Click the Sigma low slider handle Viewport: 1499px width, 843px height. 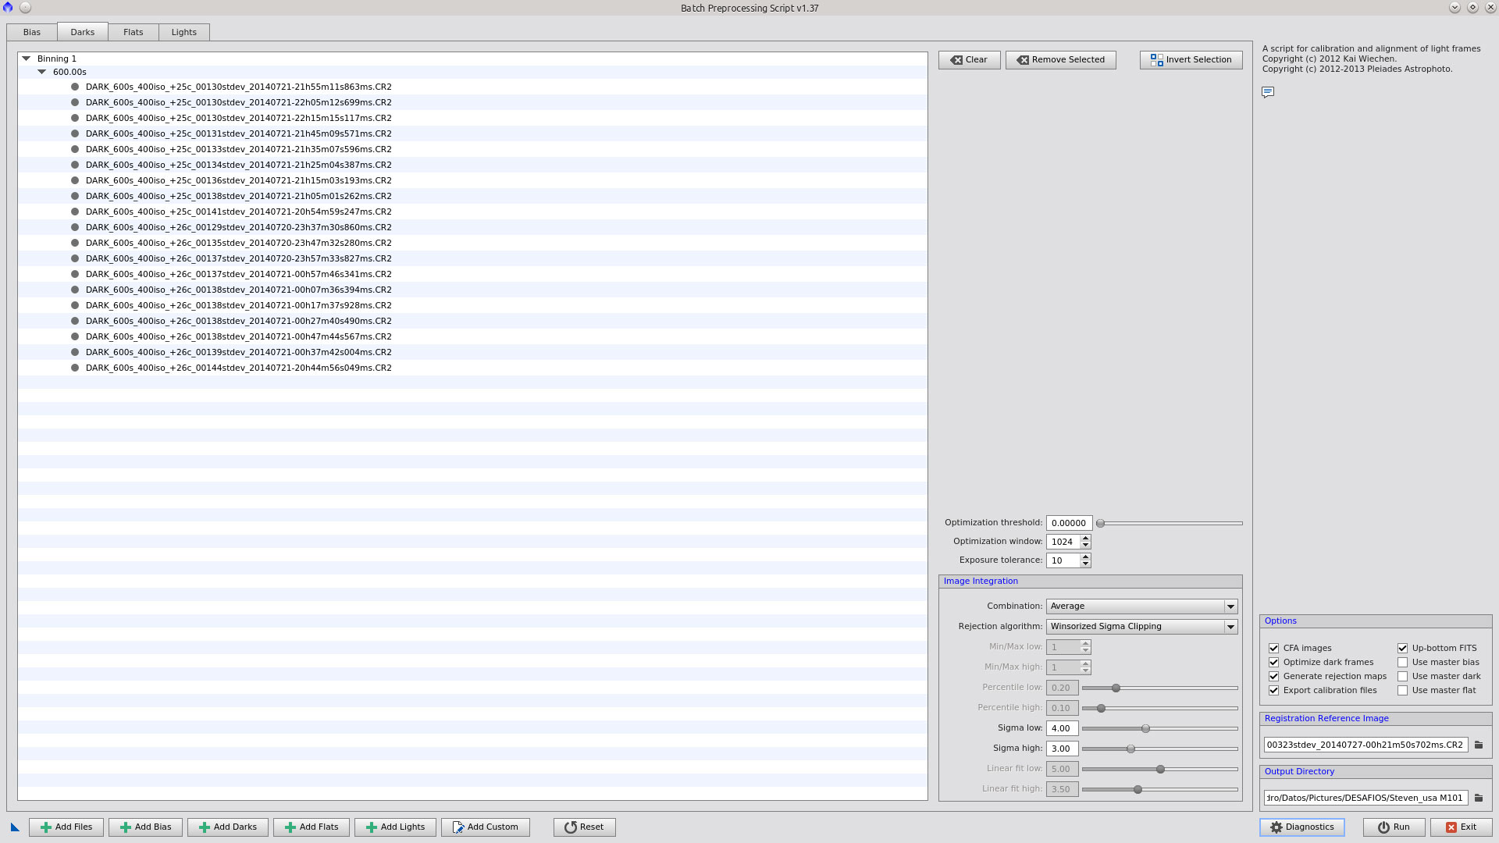1145,729
